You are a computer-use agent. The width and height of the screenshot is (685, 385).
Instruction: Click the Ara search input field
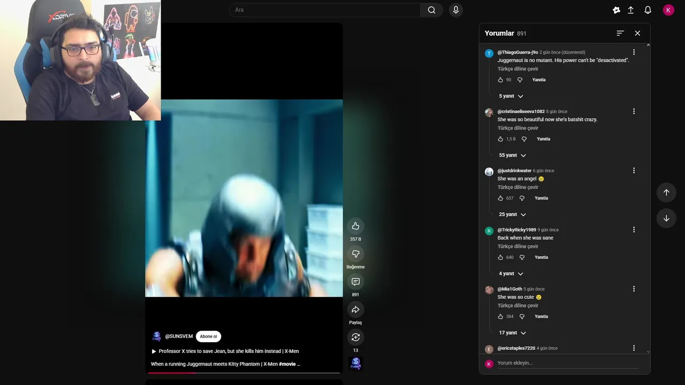pos(325,10)
